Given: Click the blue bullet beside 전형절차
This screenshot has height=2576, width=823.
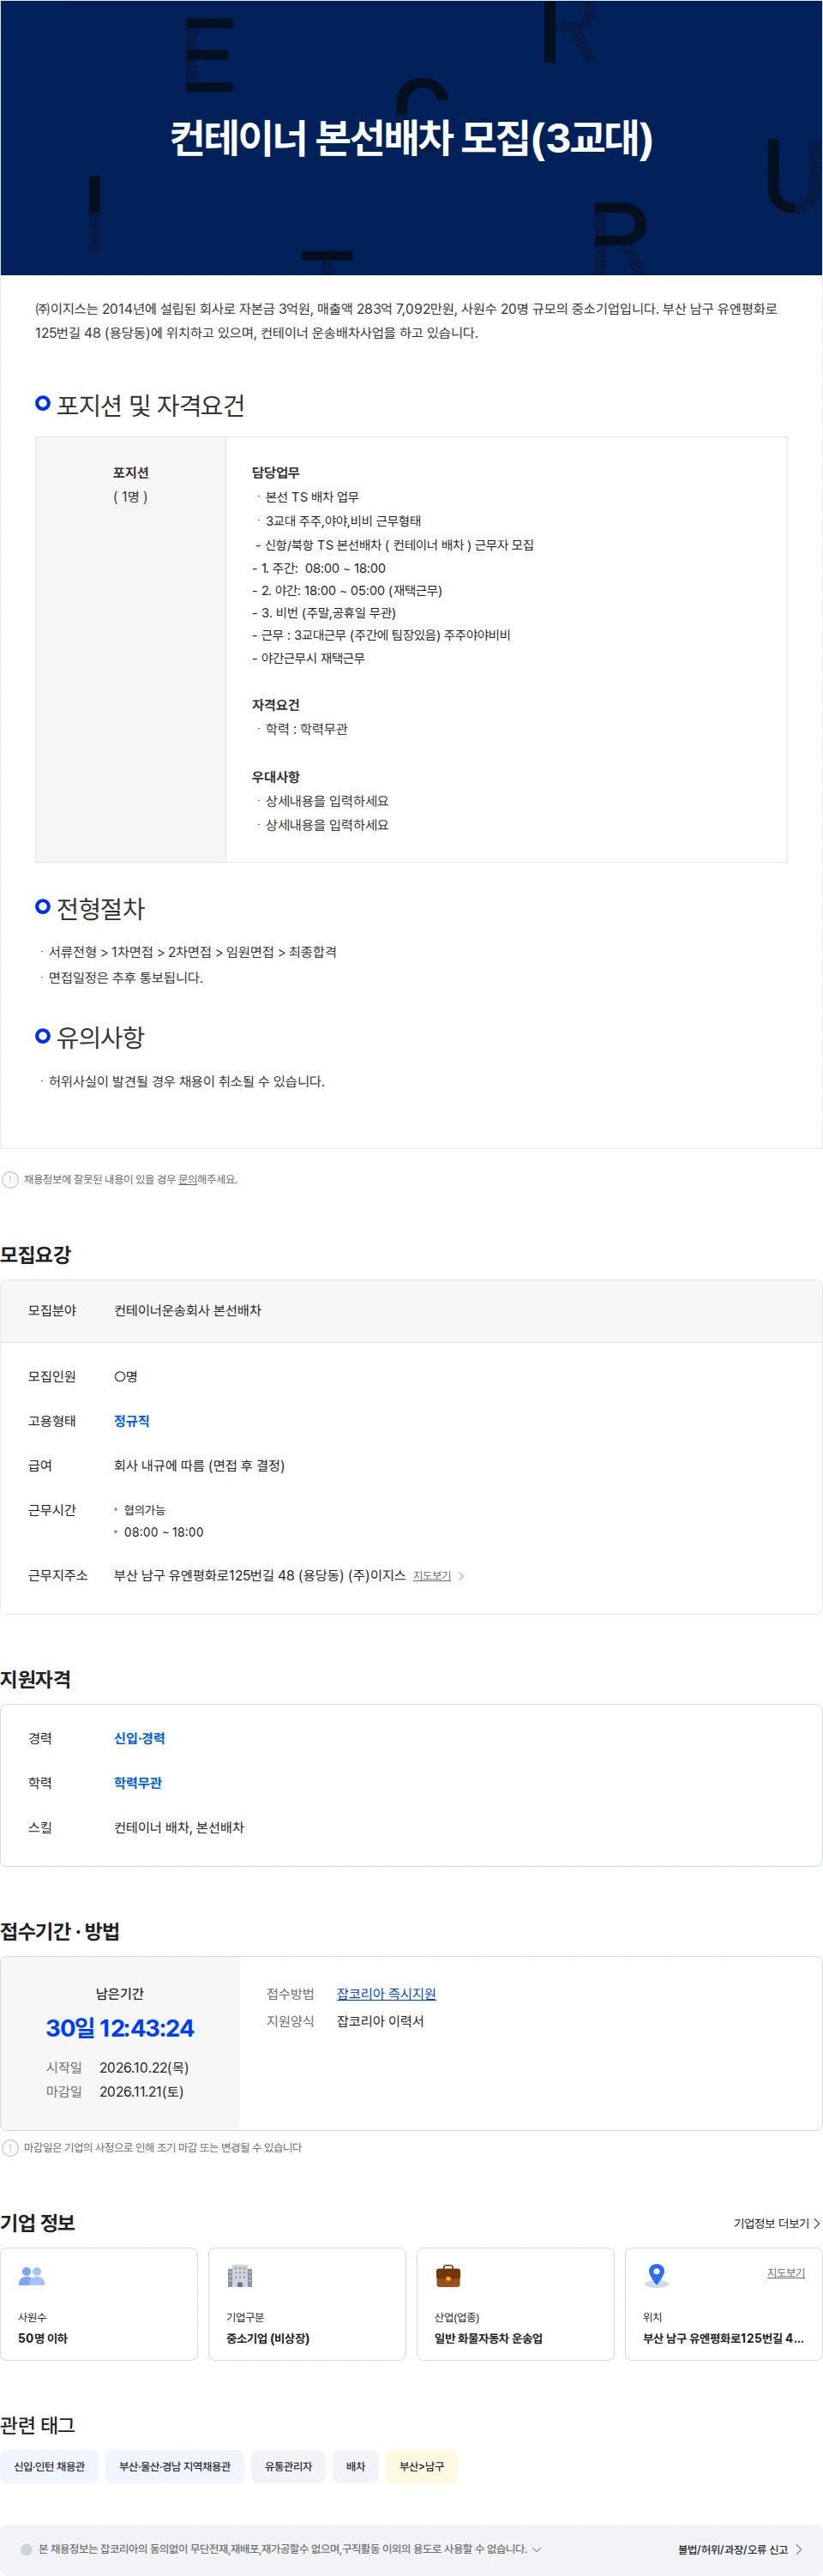Looking at the screenshot, I should tap(43, 906).
